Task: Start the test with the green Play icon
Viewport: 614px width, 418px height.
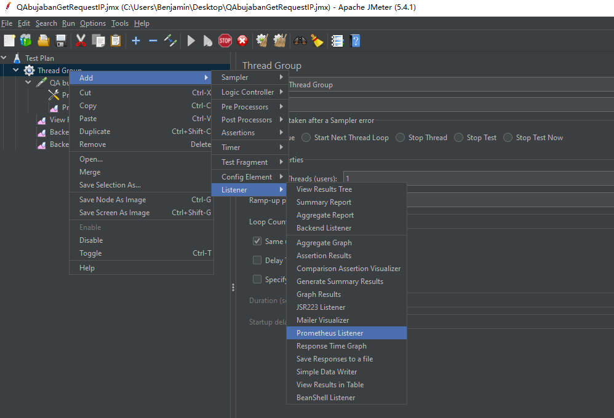Action: coord(191,41)
